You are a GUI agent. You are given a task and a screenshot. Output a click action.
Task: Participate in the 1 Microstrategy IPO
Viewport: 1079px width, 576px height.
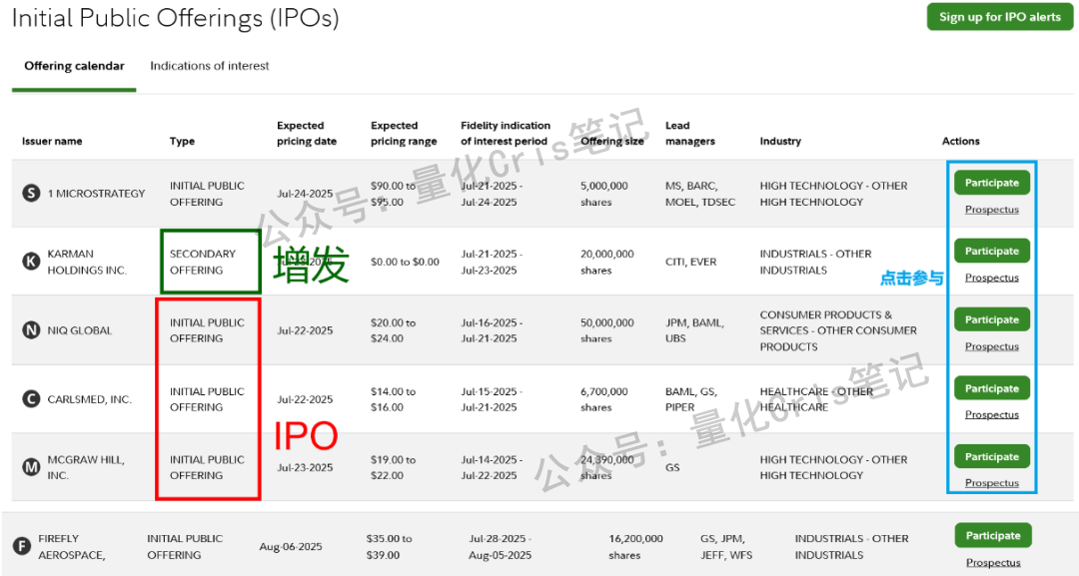(x=991, y=182)
